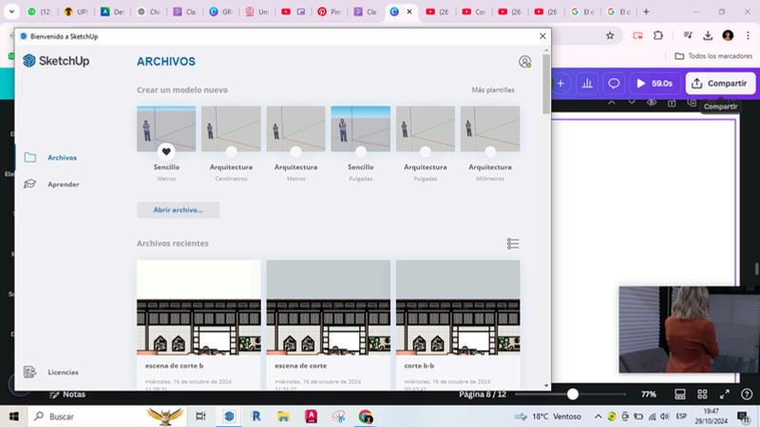Select the Arquitectura Milímetros template
The height and width of the screenshot is (427, 760).
[x=490, y=128]
